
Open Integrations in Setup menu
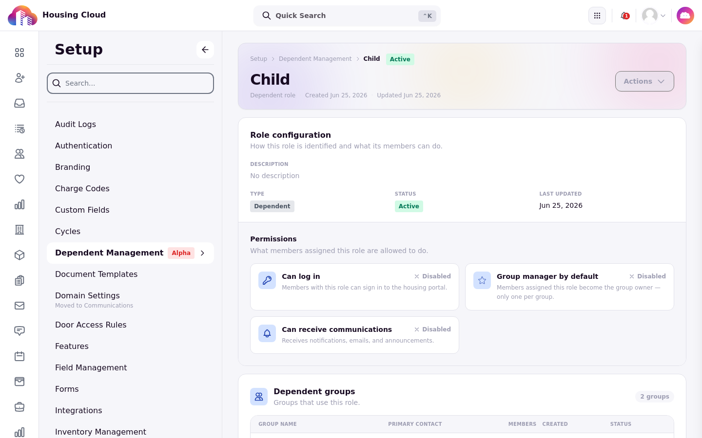[78, 410]
